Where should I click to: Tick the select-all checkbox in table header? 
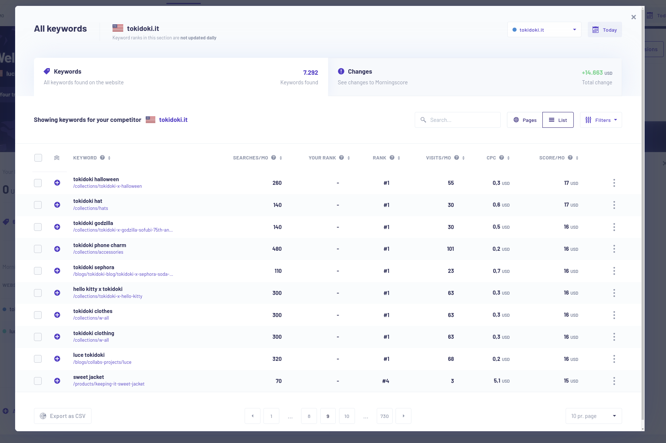tap(38, 158)
